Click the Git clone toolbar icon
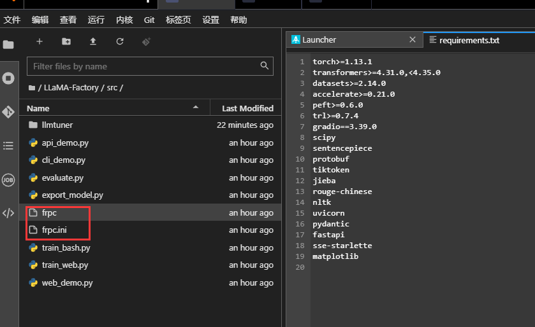Image resolution: width=535 pixels, height=327 pixels. point(146,41)
